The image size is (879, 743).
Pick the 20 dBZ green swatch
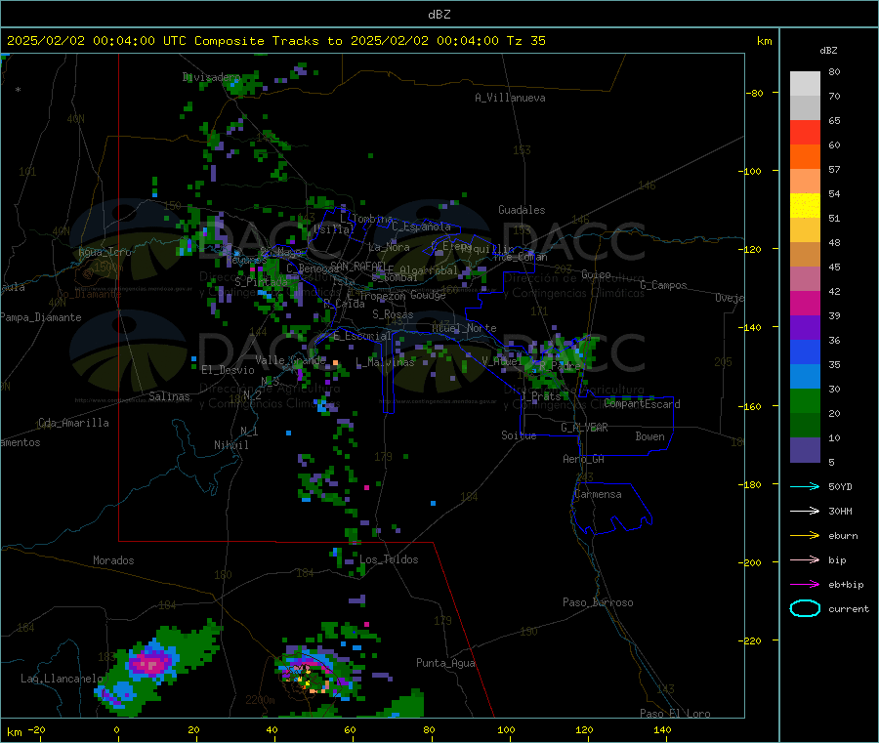805,400
